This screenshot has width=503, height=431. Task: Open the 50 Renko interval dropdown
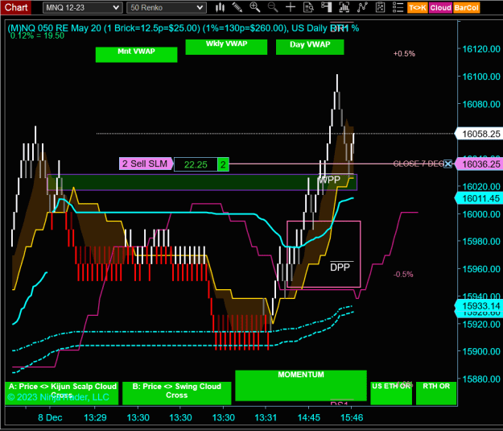[166, 8]
